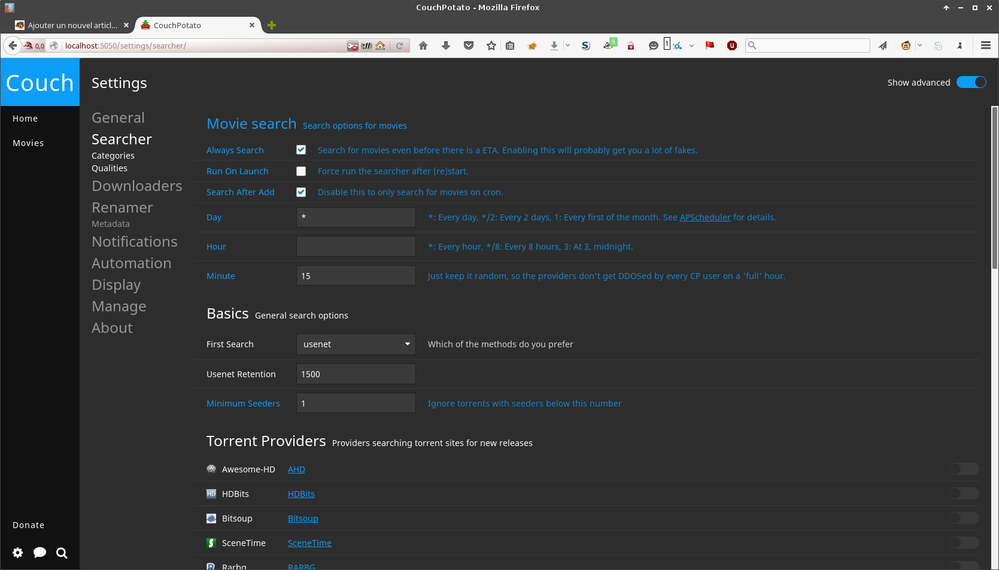Open the Display settings section

(x=116, y=285)
